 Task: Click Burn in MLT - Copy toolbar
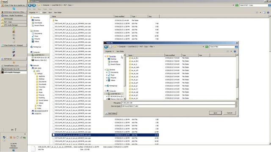(x=50, y=12)
